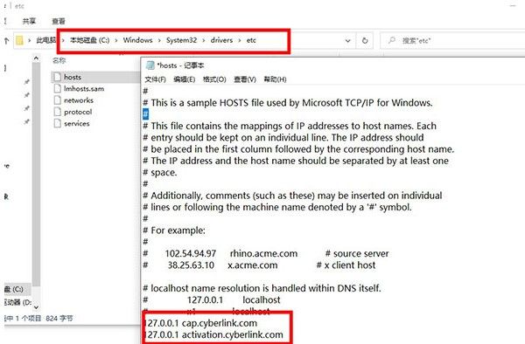This screenshot has height=344, width=525.
Task: Click the first pin icon in navigation pane
Action: (27, 82)
